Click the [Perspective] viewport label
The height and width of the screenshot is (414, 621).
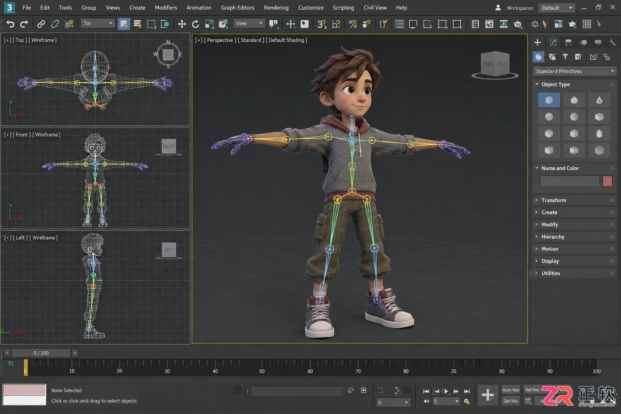pyautogui.click(x=220, y=40)
